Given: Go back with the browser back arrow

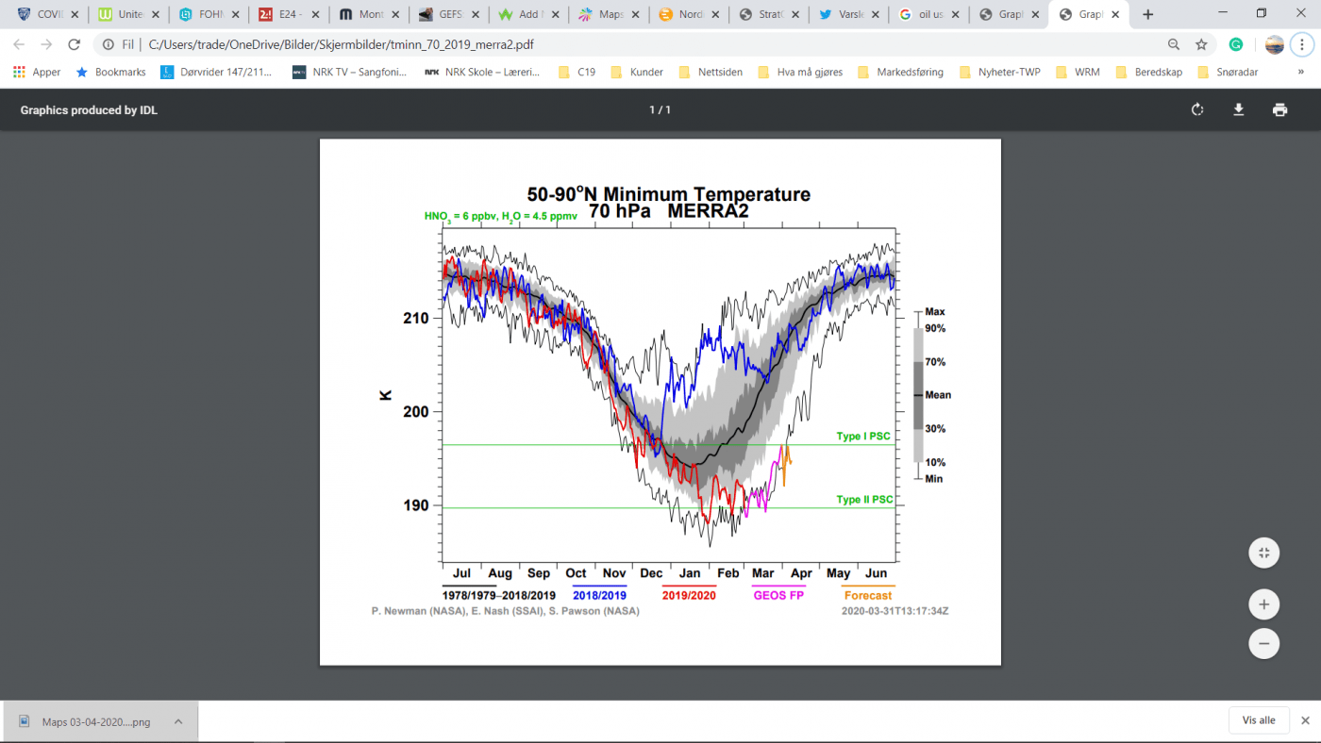Looking at the screenshot, I should tap(19, 44).
